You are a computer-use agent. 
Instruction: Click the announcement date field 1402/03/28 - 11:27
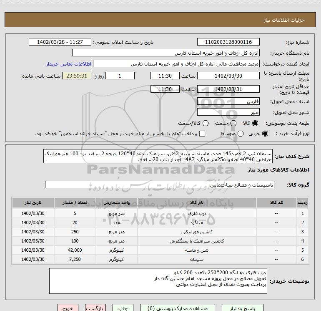pos(60,42)
